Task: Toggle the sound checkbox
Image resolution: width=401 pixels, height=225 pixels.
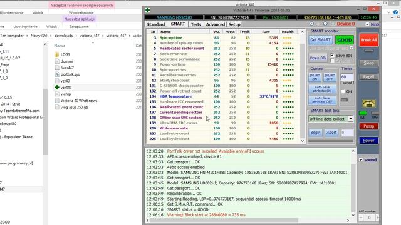Action: click(361, 160)
